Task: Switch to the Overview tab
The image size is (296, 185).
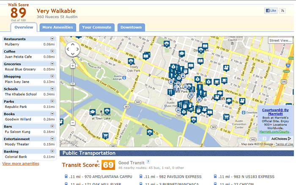Action: [24, 27]
